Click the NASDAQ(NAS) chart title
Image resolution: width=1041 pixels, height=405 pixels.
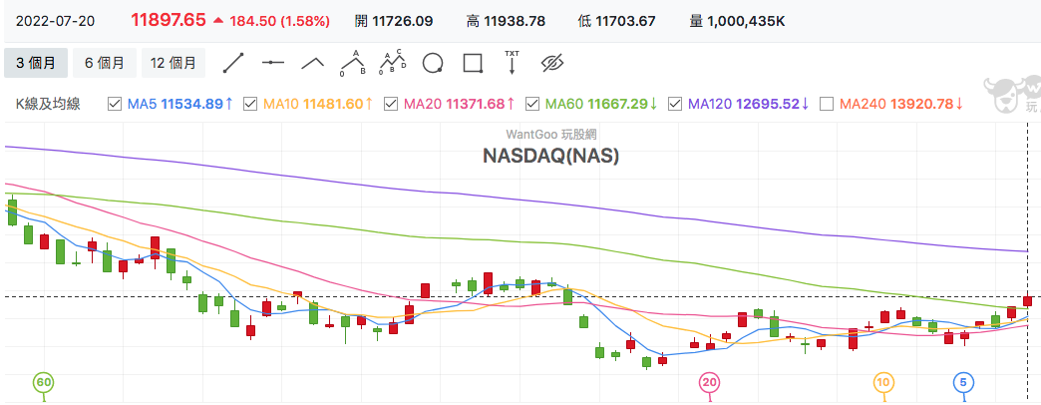[x=551, y=156]
